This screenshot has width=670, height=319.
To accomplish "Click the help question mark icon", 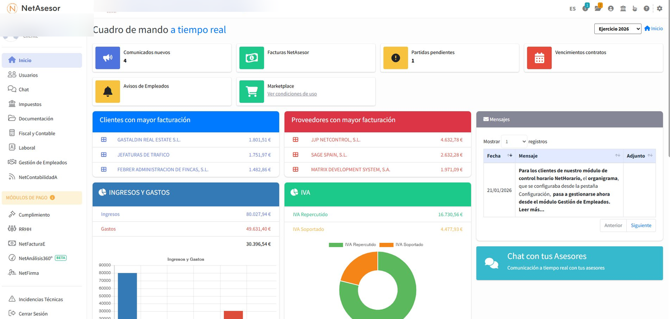I will pos(646,9).
